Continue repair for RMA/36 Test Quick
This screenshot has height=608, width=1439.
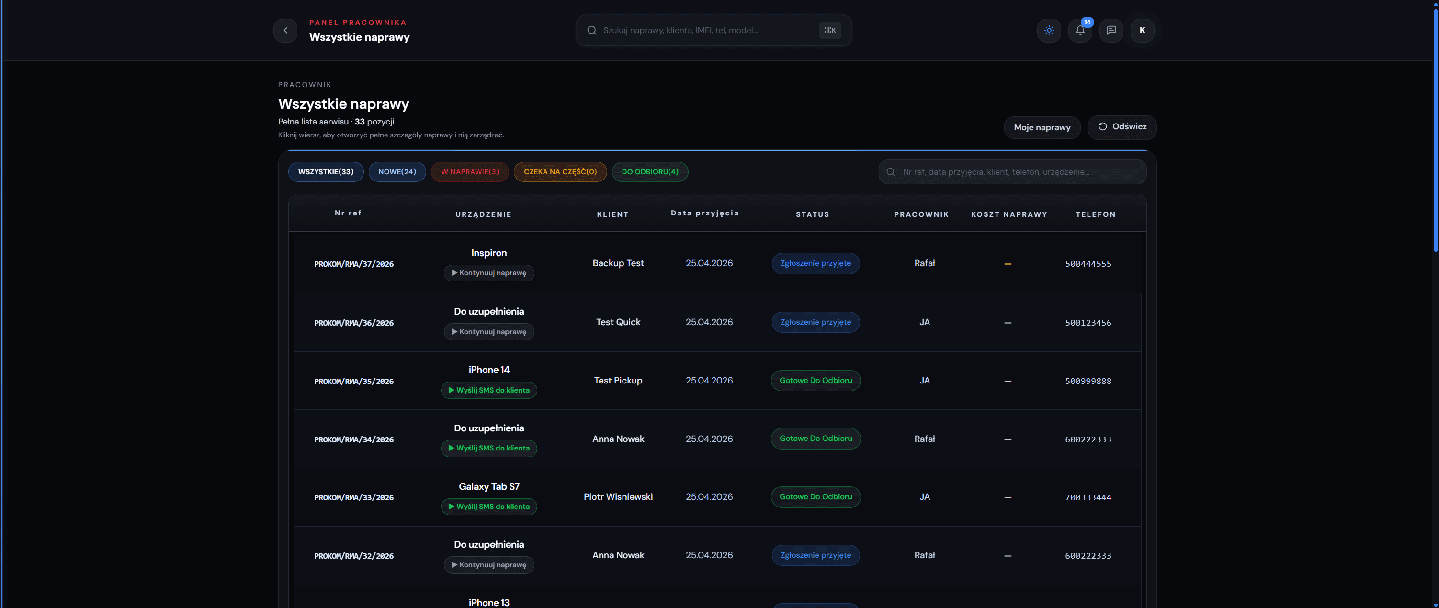[x=489, y=332]
